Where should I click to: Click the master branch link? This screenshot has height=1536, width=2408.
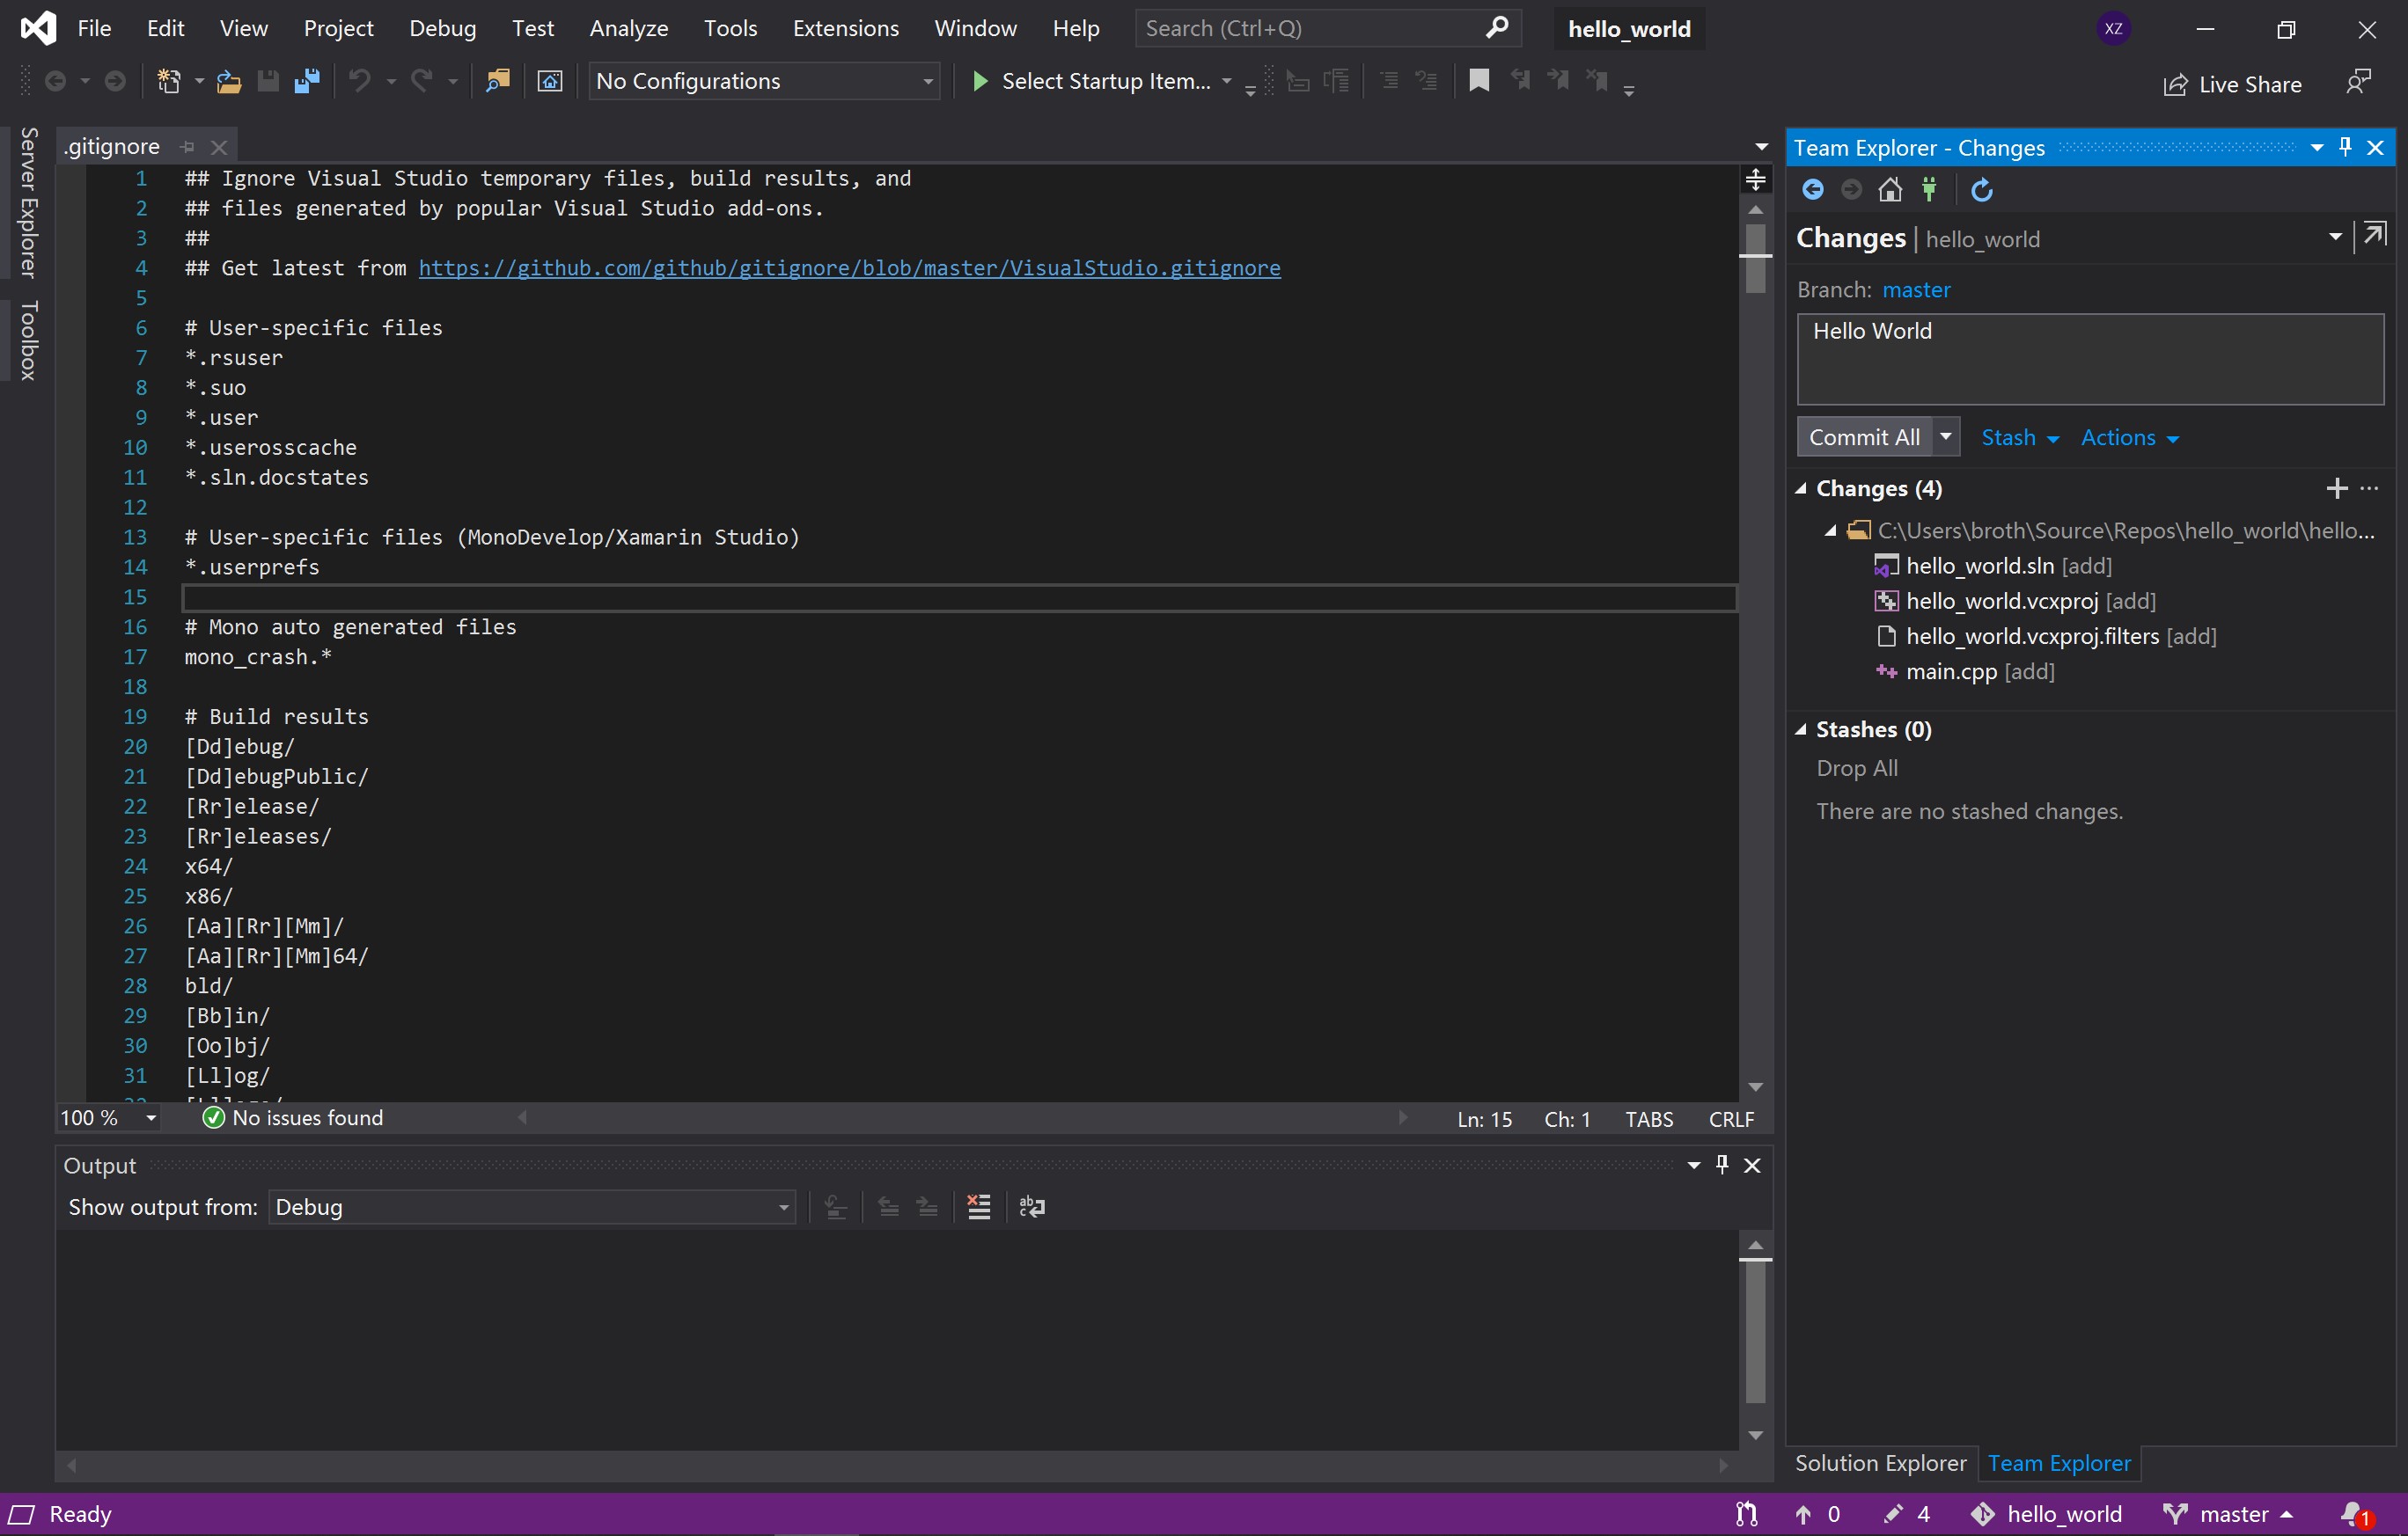1915,289
